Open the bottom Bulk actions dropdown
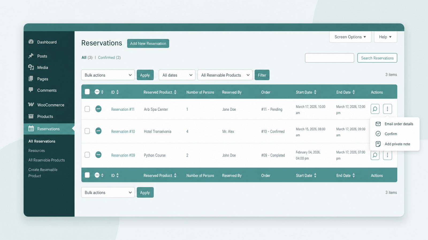The width and height of the screenshot is (428, 240). pos(108,192)
